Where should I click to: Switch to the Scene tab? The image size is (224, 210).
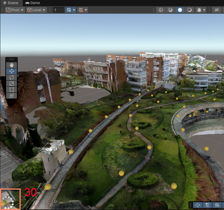[x=11, y=3]
